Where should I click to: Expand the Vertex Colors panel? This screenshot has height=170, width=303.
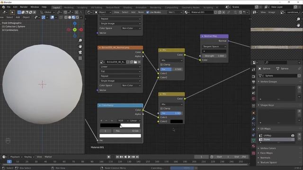coord(268,148)
